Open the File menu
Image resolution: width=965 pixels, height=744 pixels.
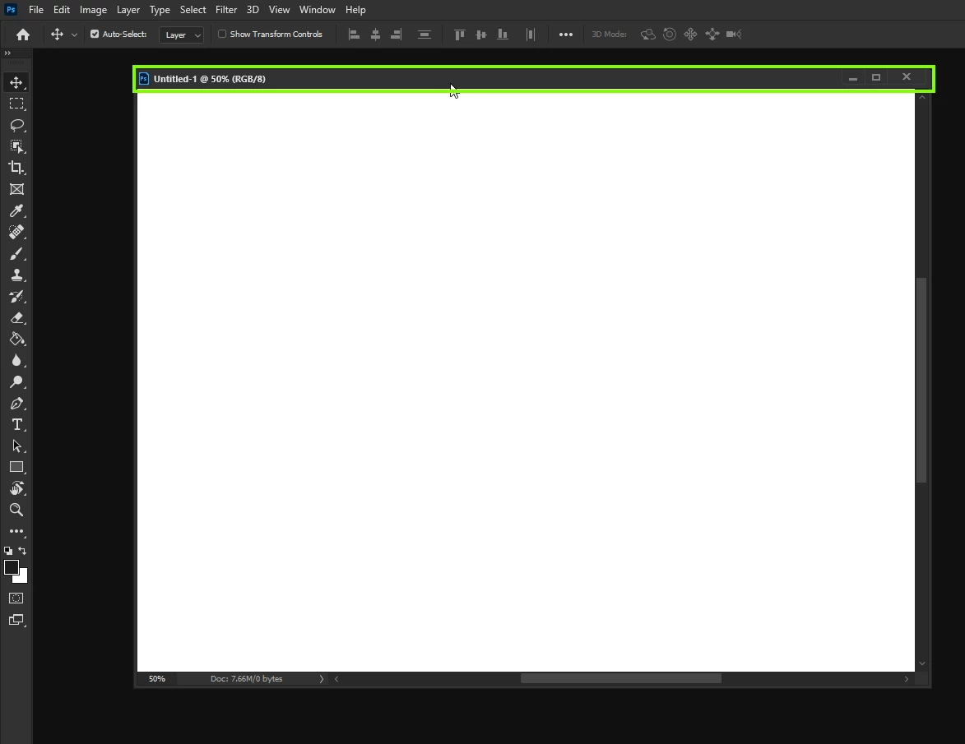pos(35,10)
